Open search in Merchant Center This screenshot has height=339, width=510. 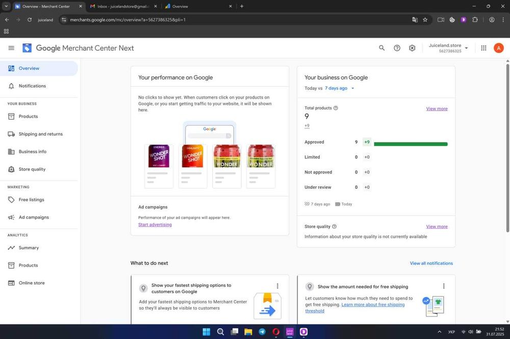tap(382, 48)
